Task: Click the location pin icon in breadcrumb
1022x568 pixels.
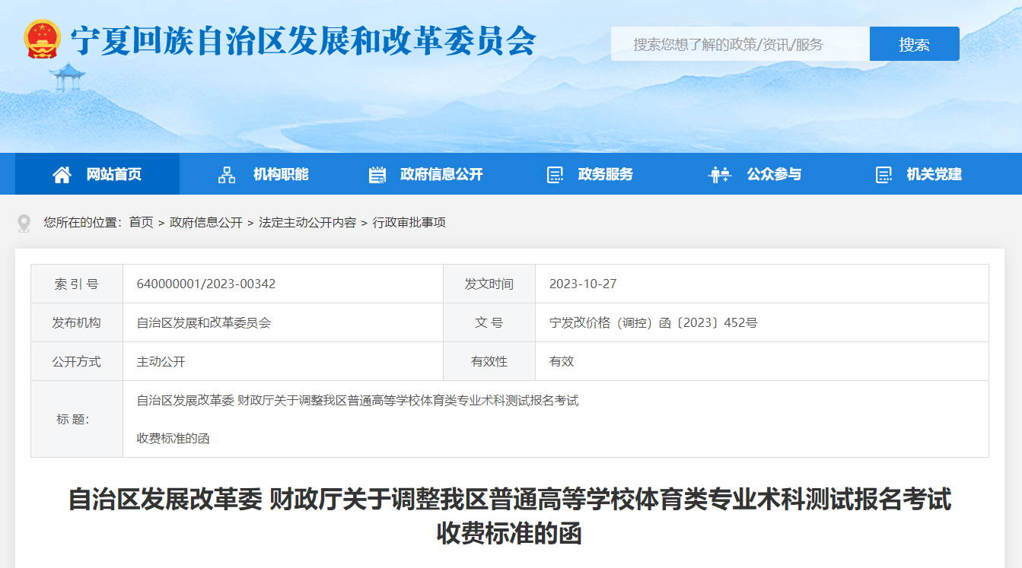Action: coord(24,223)
